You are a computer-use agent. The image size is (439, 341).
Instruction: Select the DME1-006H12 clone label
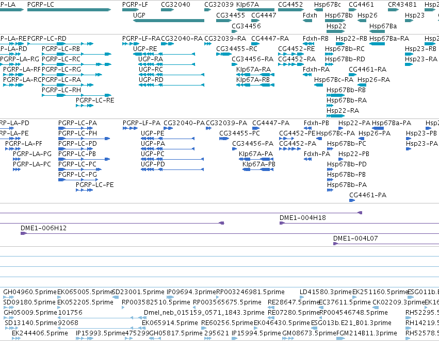[44, 228]
